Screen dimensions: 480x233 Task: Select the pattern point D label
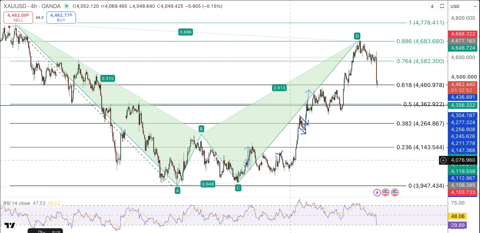pyautogui.click(x=357, y=36)
